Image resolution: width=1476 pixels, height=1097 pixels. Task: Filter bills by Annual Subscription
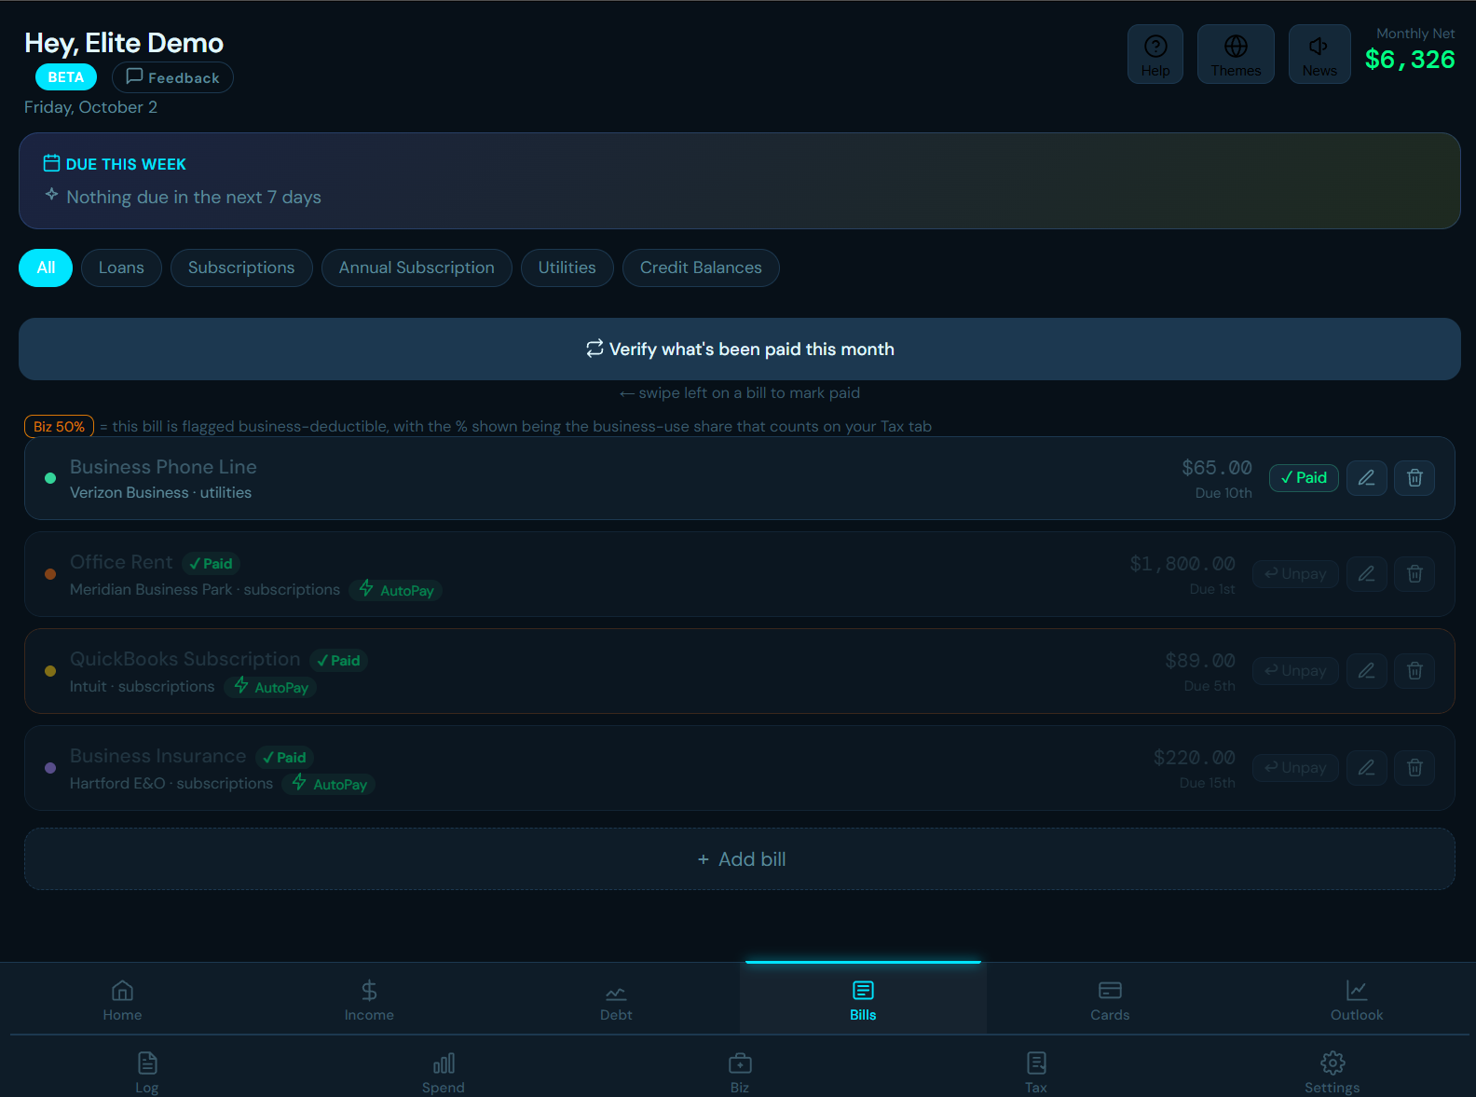click(x=417, y=267)
